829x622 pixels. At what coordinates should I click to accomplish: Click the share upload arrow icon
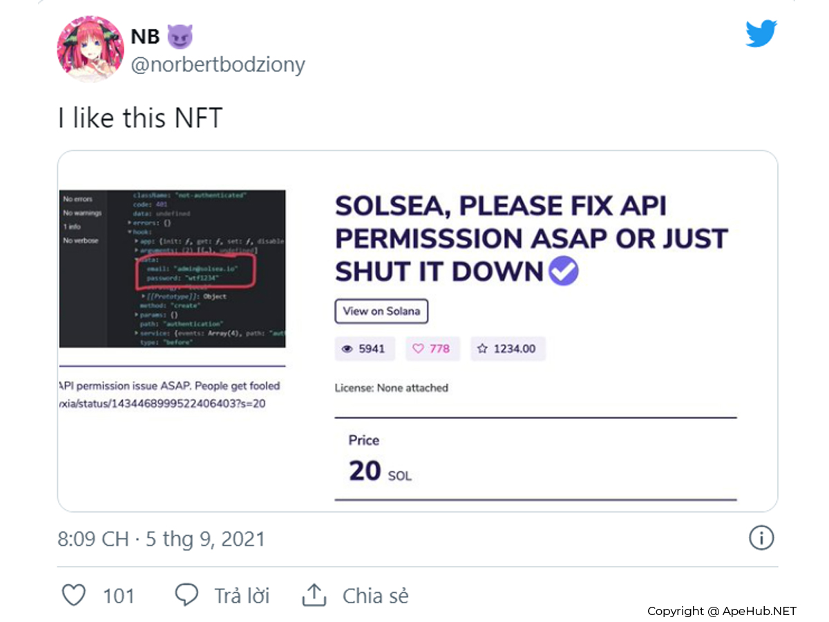pos(314,595)
